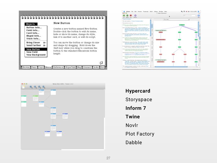Click the Go button icon in Inform toolbar
This screenshot has width=217, height=163.
point(124,15)
